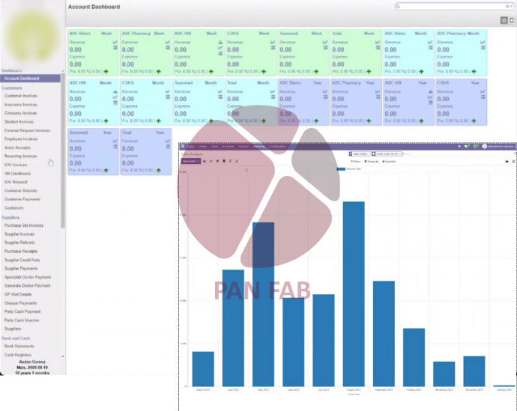
Task: Click magnifier icon in dashboard search box
Action: pos(398,6)
